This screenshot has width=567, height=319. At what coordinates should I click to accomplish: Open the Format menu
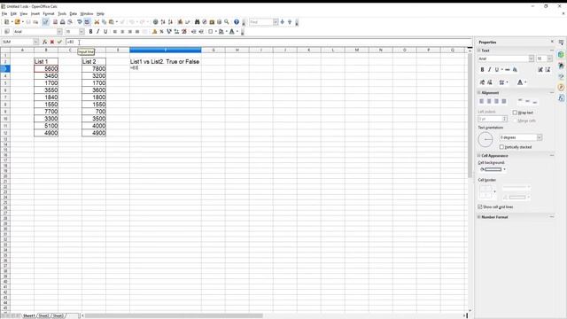49,14
